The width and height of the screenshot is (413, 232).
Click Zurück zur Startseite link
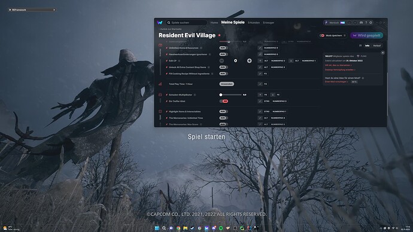pos(170,29)
